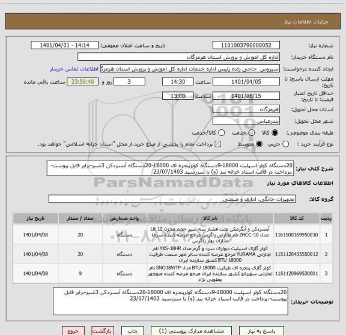This screenshot has width=346, height=335.
Task: Select the خدمت radio button
Action: pos(252,133)
